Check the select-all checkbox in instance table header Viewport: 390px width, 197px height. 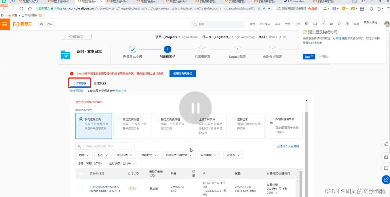[81, 173]
